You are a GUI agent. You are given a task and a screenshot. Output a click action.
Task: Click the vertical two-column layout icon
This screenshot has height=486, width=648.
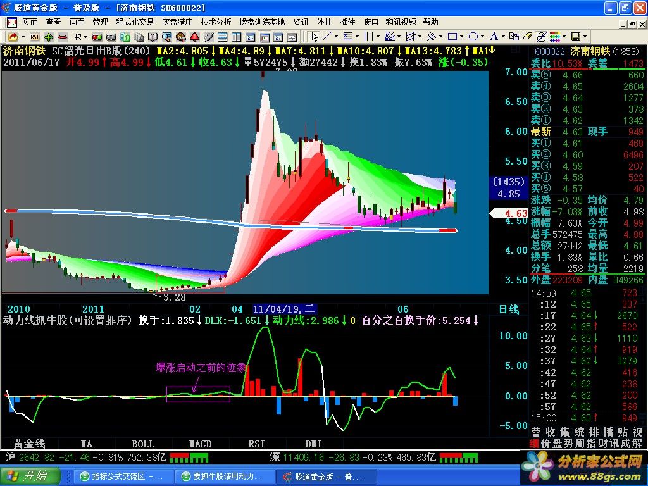pyautogui.click(x=237, y=37)
